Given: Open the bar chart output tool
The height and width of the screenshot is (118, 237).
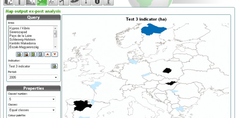Looking at the screenshot, I should (x=31, y=2).
